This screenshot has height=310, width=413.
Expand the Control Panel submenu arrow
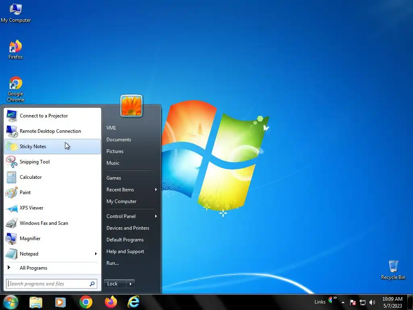pyautogui.click(x=156, y=216)
